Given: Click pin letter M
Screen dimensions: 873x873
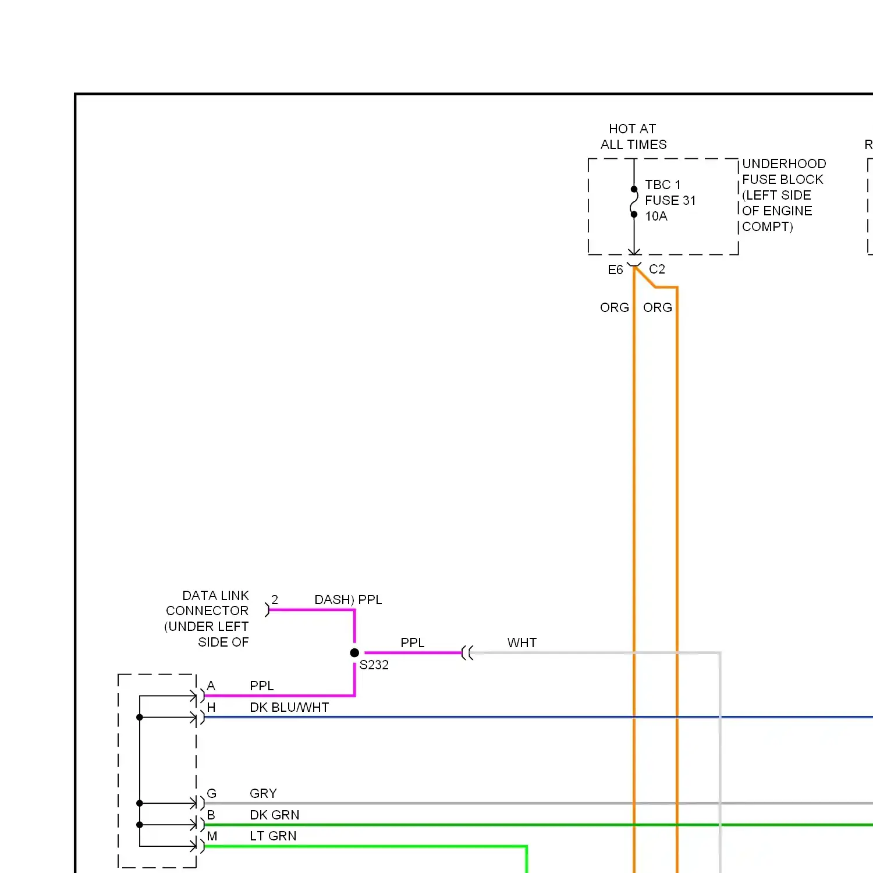Looking at the screenshot, I should pos(212,836).
